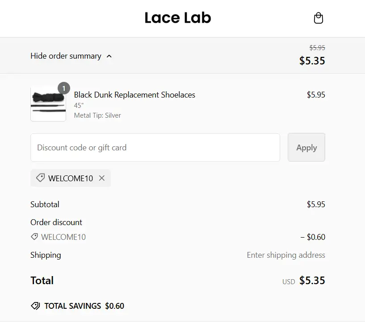Click the bold $5.35 price in the header
Viewport: 365px width, 328px height.
coord(312,61)
